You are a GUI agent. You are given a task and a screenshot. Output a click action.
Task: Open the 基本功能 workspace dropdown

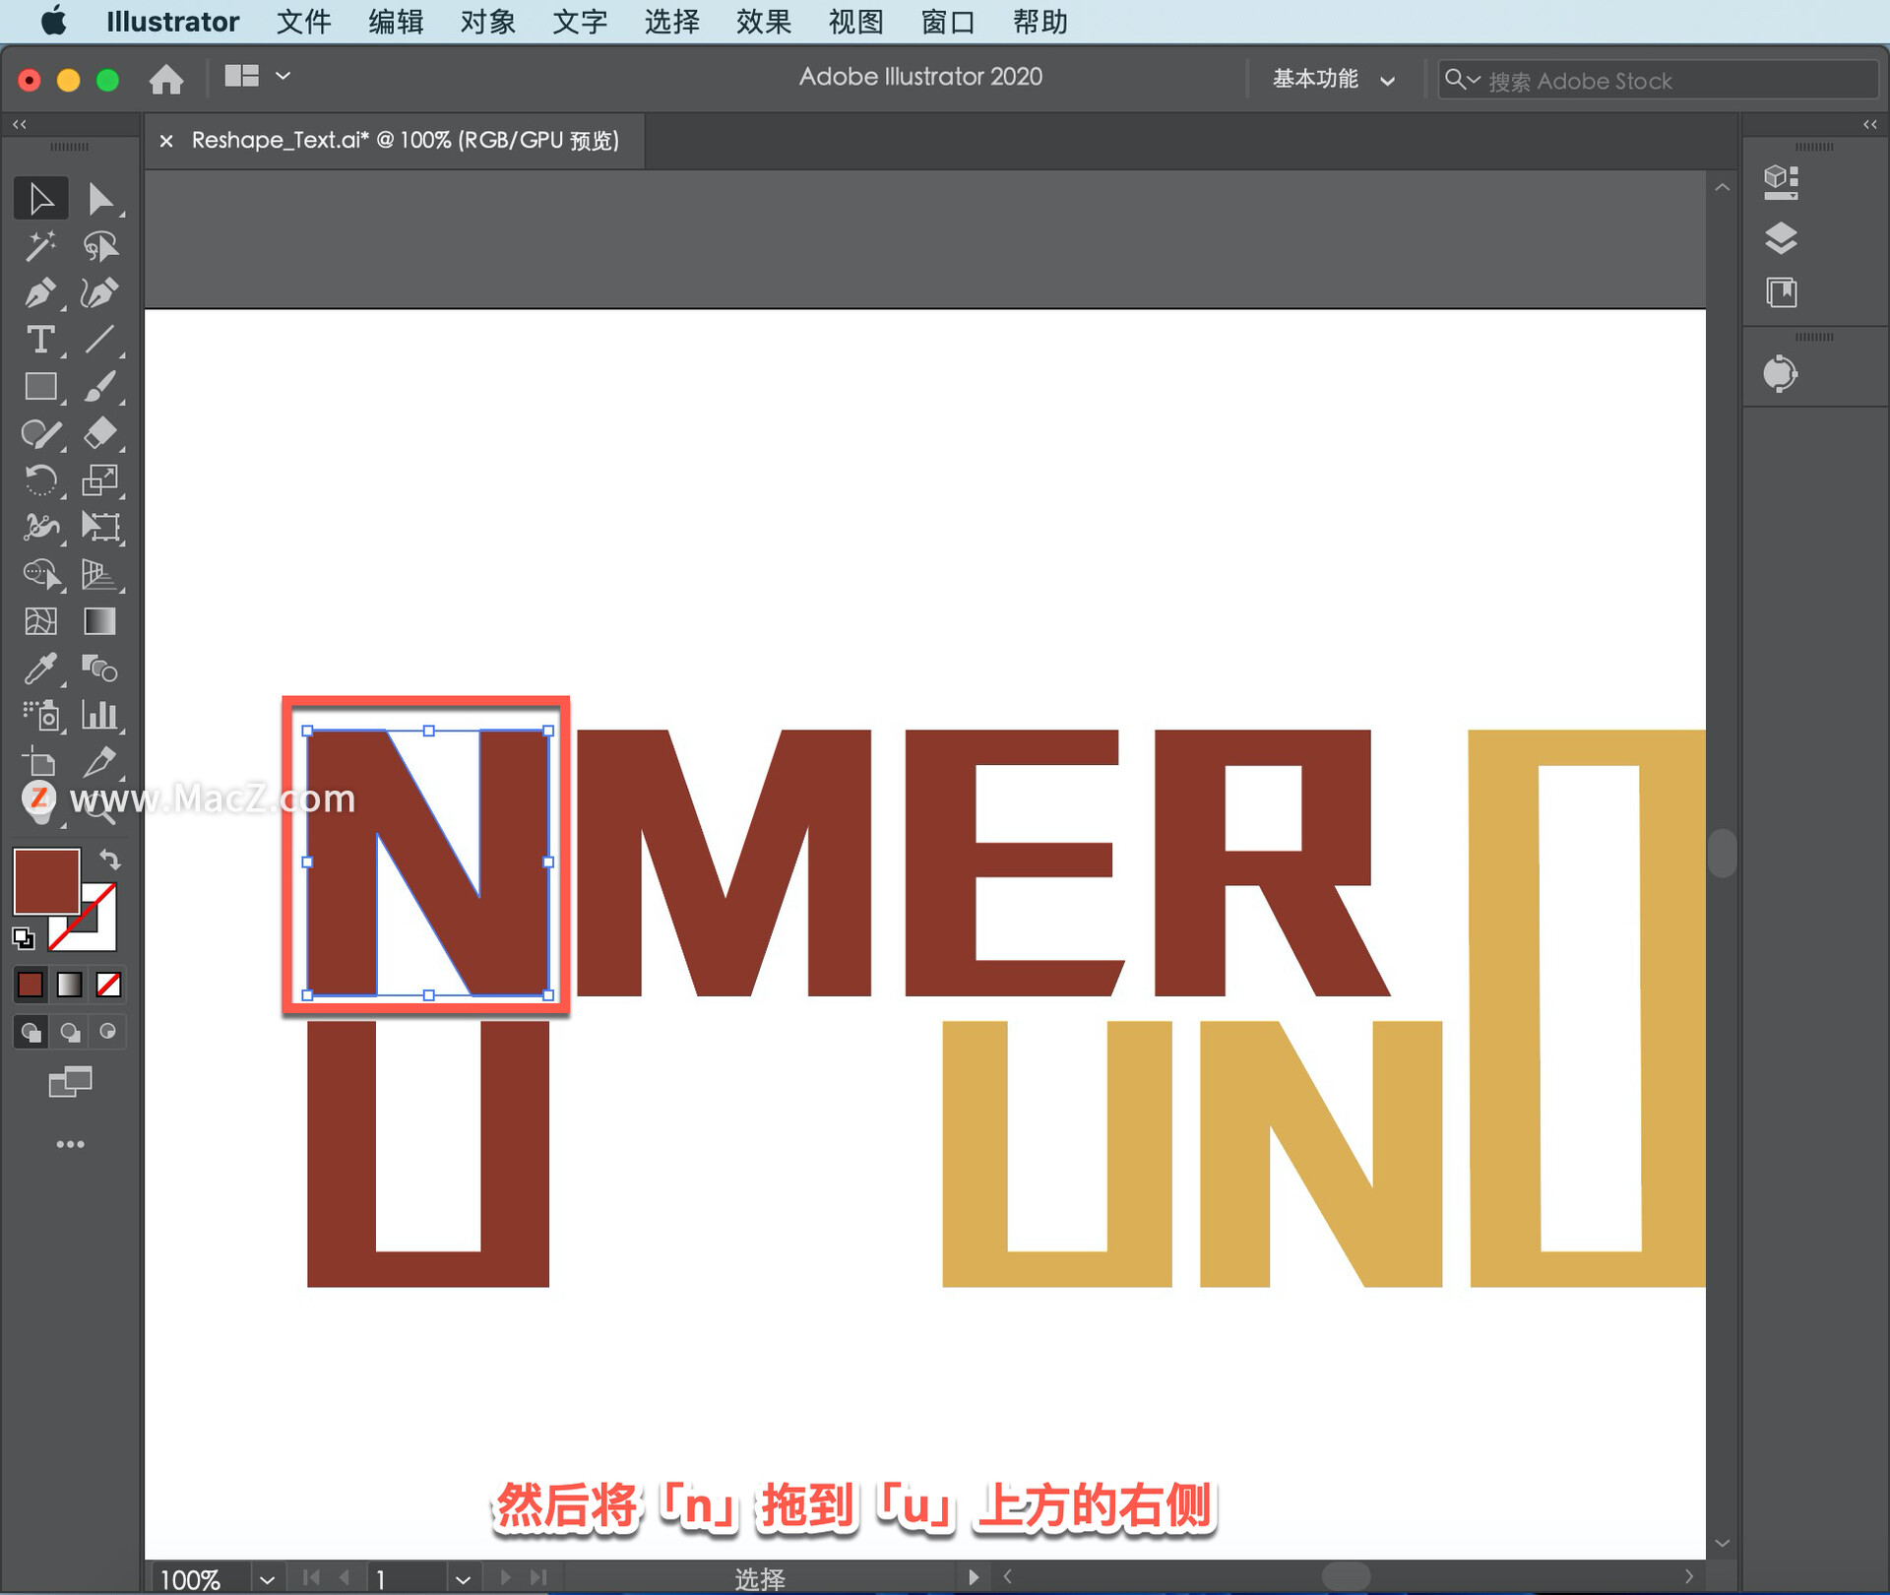tap(1332, 80)
